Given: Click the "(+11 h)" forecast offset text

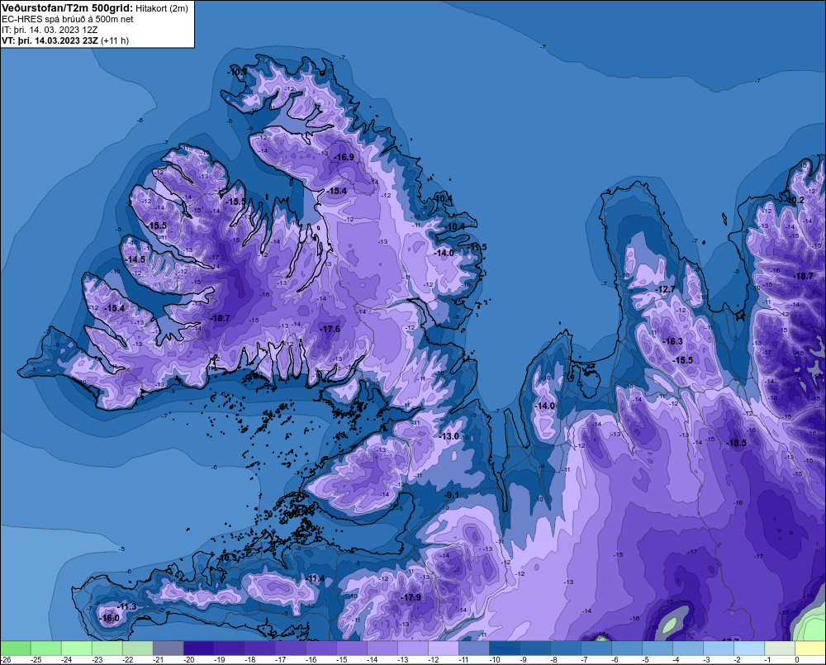Looking at the screenshot, I should coord(115,40).
